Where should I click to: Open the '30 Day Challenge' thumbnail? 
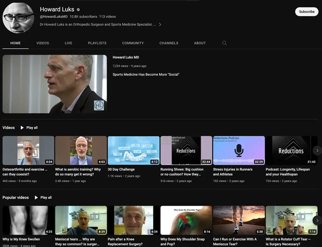coord(134,151)
